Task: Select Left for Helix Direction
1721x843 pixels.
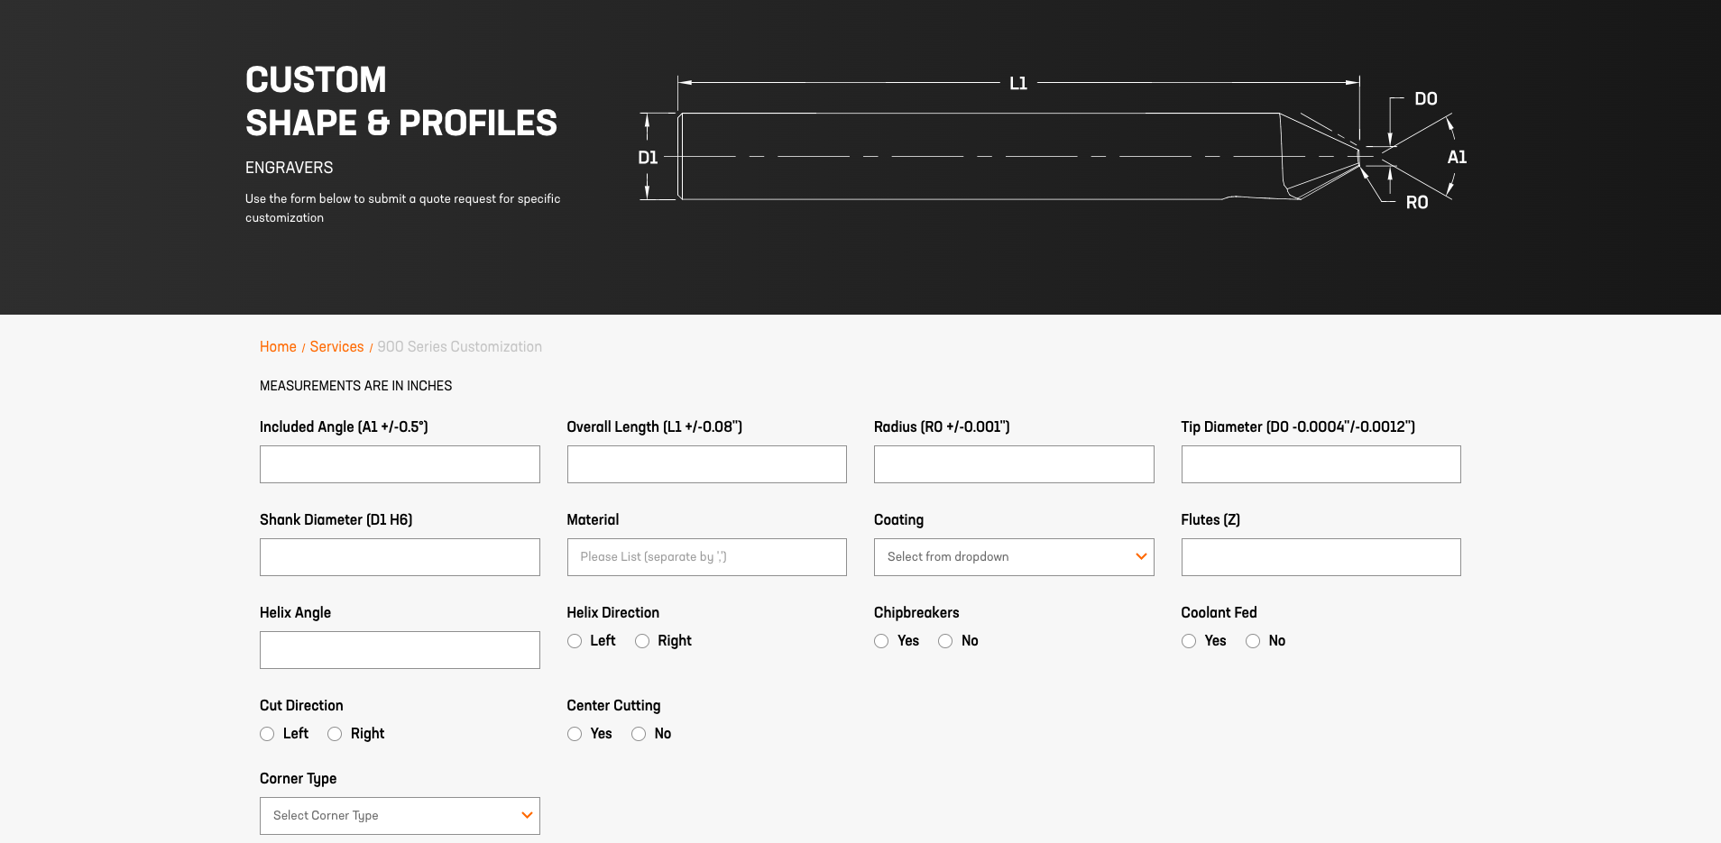Action: pos(575,641)
